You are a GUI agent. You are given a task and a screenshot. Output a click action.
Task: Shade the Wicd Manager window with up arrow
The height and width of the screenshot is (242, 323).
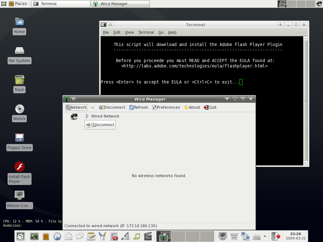[227, 99]
